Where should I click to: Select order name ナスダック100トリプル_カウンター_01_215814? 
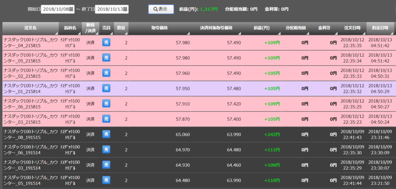pyautogui.click(x=31, y=88)
